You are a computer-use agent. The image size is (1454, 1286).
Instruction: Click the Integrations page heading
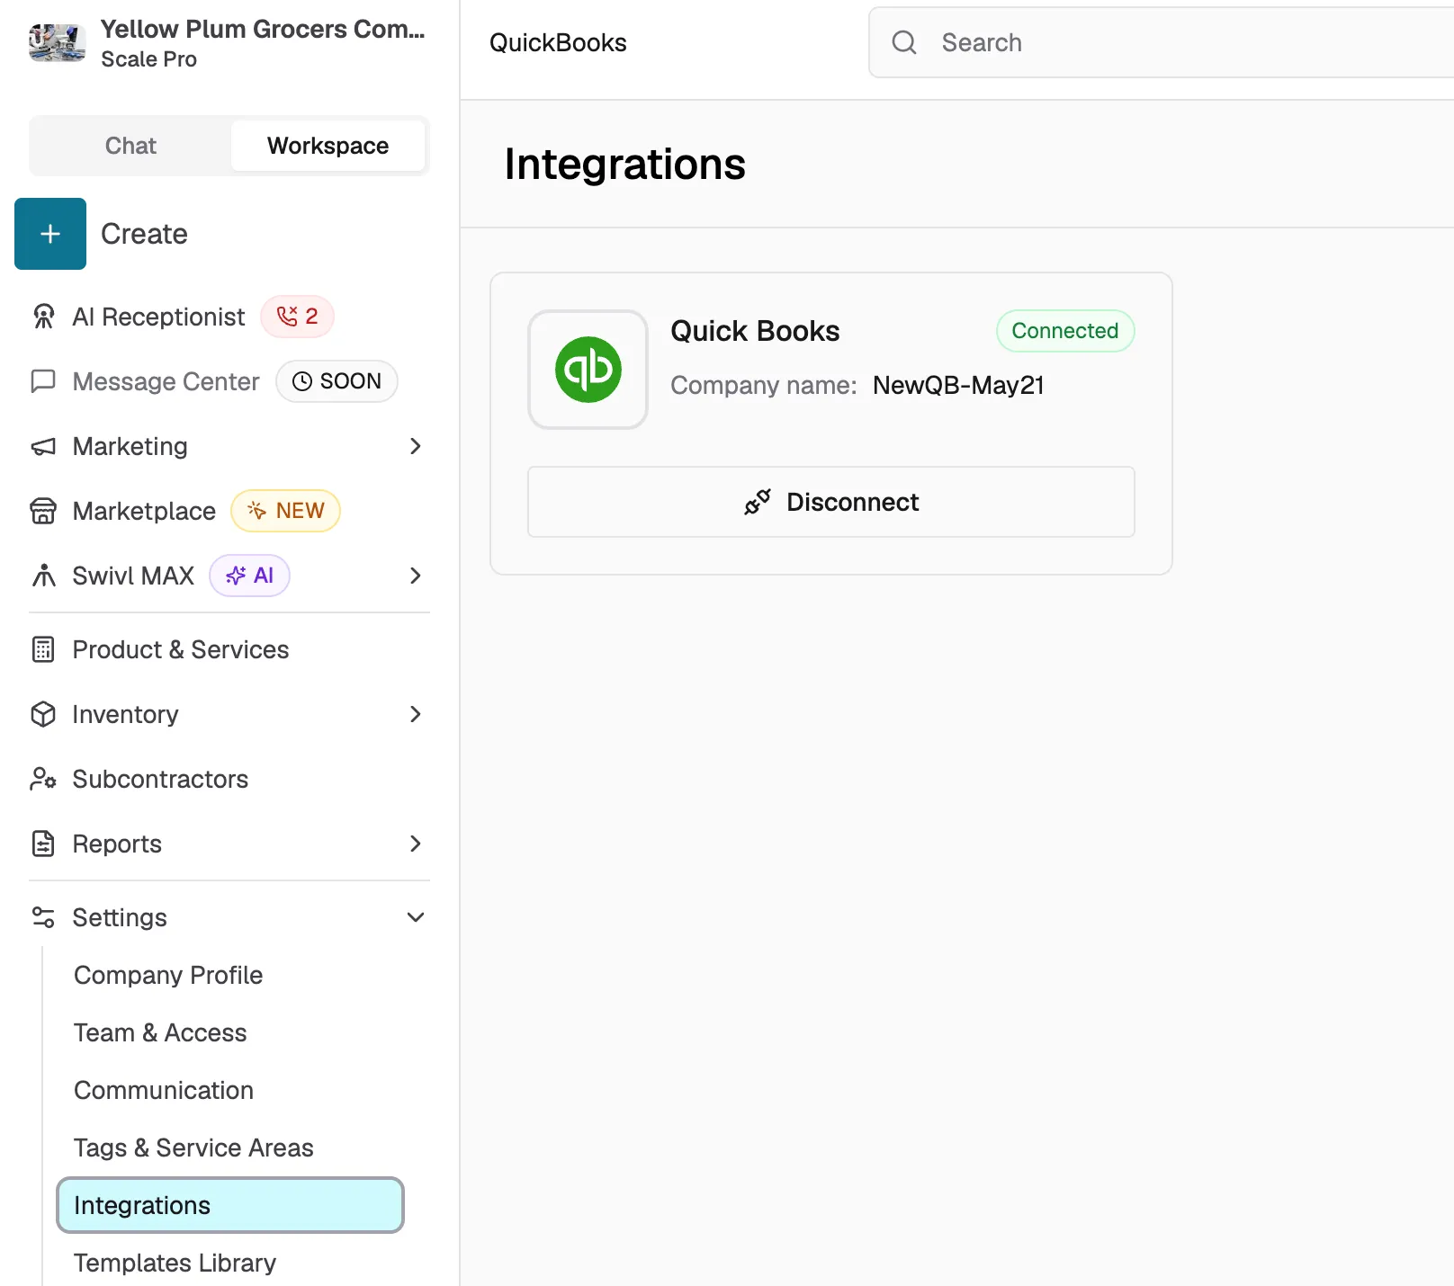[624, 165]
